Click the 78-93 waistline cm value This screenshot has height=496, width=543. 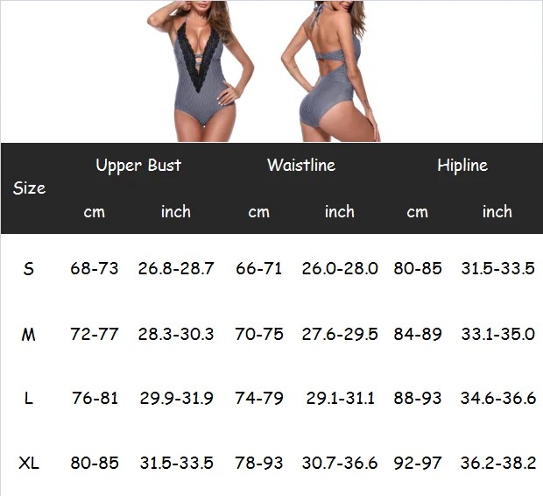coord(259,463)
